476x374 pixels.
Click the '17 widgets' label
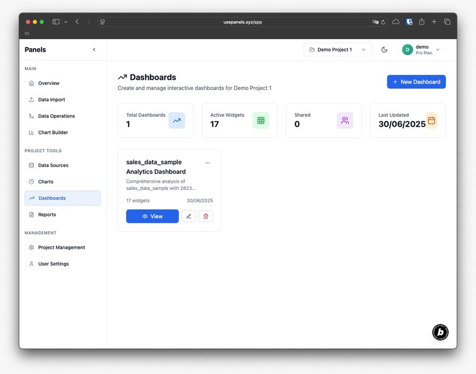pos(138,200)
